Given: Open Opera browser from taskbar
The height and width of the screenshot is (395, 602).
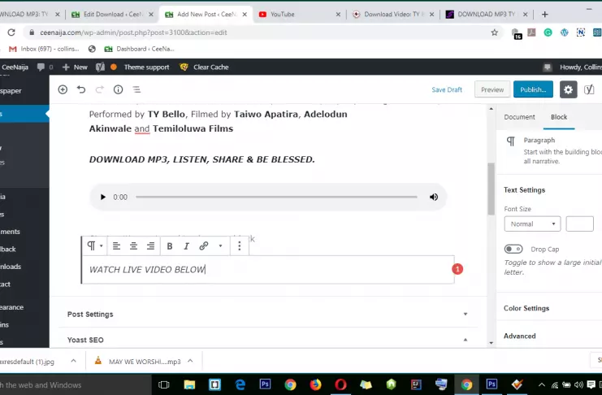Looking at the screenshot, I should (340, 384).
